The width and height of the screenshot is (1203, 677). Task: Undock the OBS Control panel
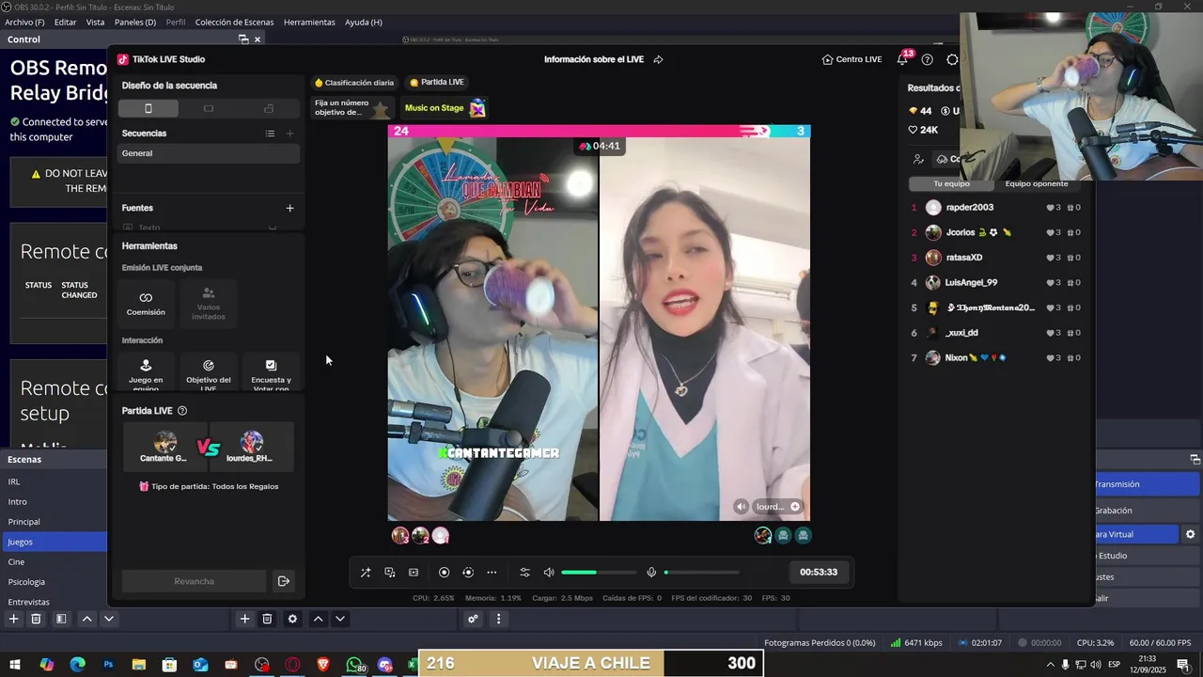coord(243,39)
